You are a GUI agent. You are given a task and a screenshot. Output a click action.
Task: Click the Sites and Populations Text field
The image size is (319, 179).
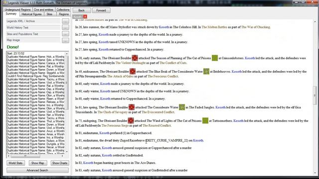[33, 34]
